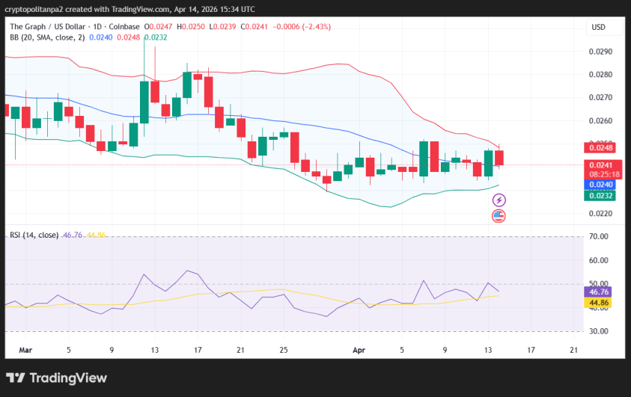631x397 pixels.
Task: Click the Mar label on the date axis
Action: (25, 349)
